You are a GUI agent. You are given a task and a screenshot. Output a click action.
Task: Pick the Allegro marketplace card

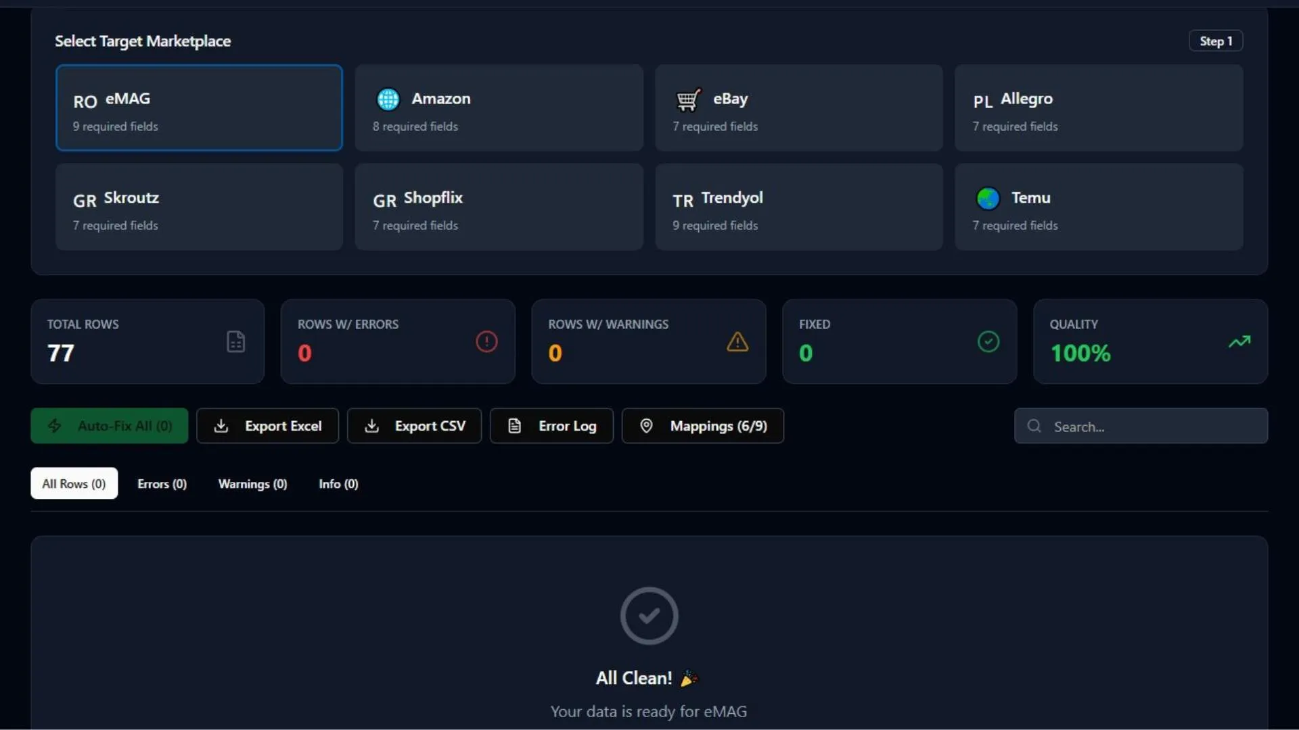[x=1099, y=108]
